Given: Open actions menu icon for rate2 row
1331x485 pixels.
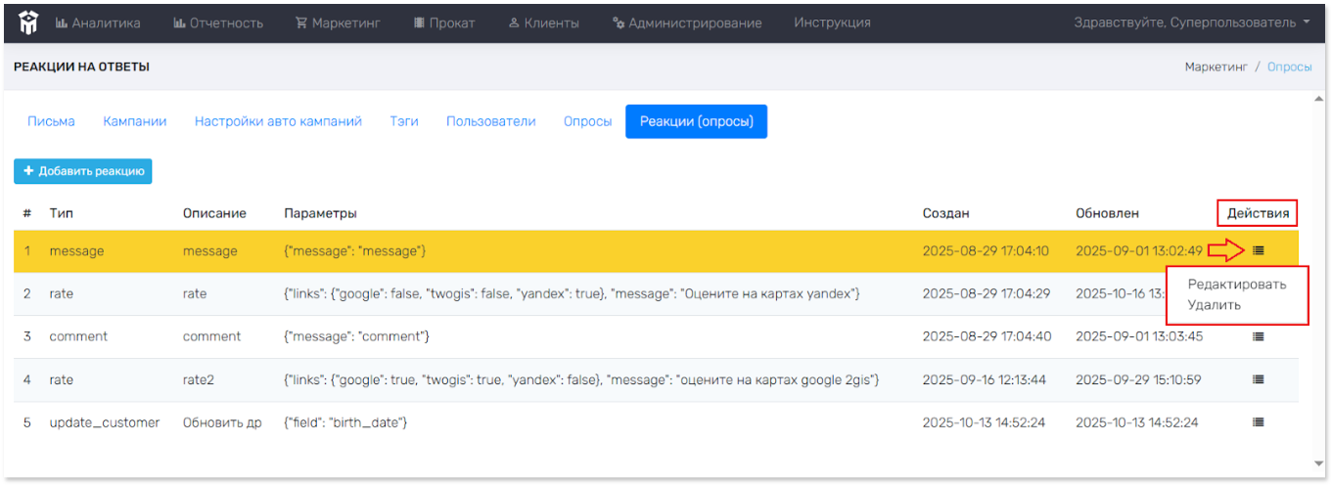Looking at the screenshot, I should 1259,379.
